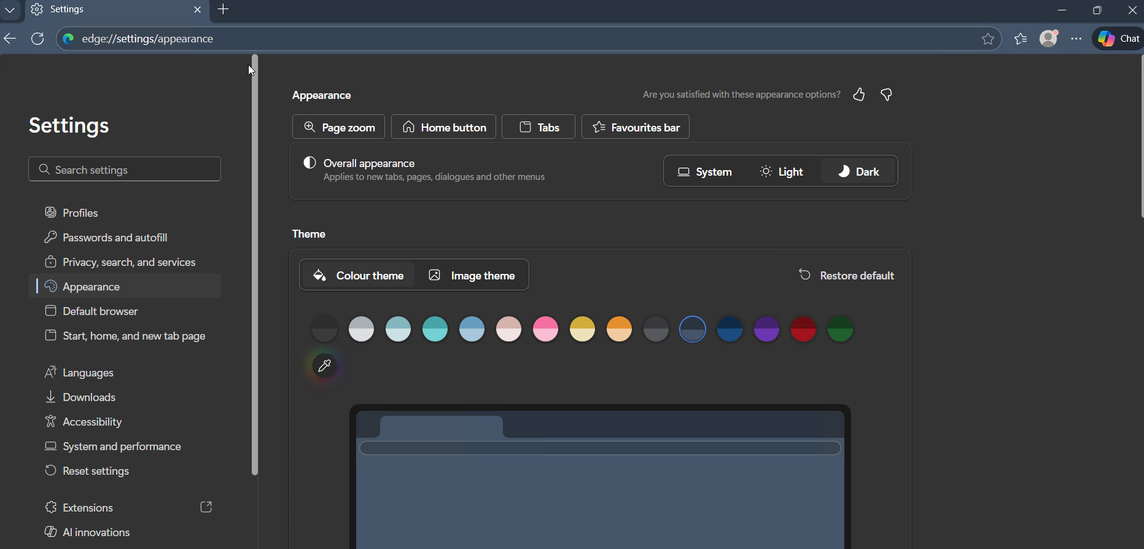This screenshot has height=549, width=1144.
Task: Add this page to favourites star icon
Action: coord(987,39)
